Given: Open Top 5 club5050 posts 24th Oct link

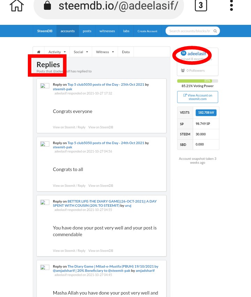Looking at the screenshot, I should (106, 143).
